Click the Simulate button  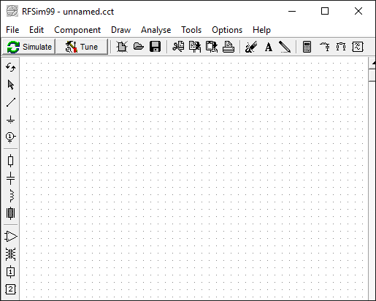[x=29, y=47]
